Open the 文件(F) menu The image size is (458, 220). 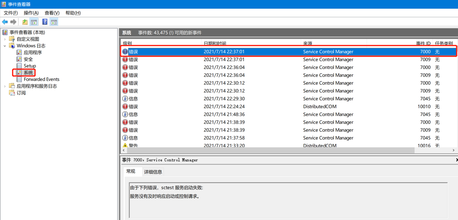coord(11,13)
